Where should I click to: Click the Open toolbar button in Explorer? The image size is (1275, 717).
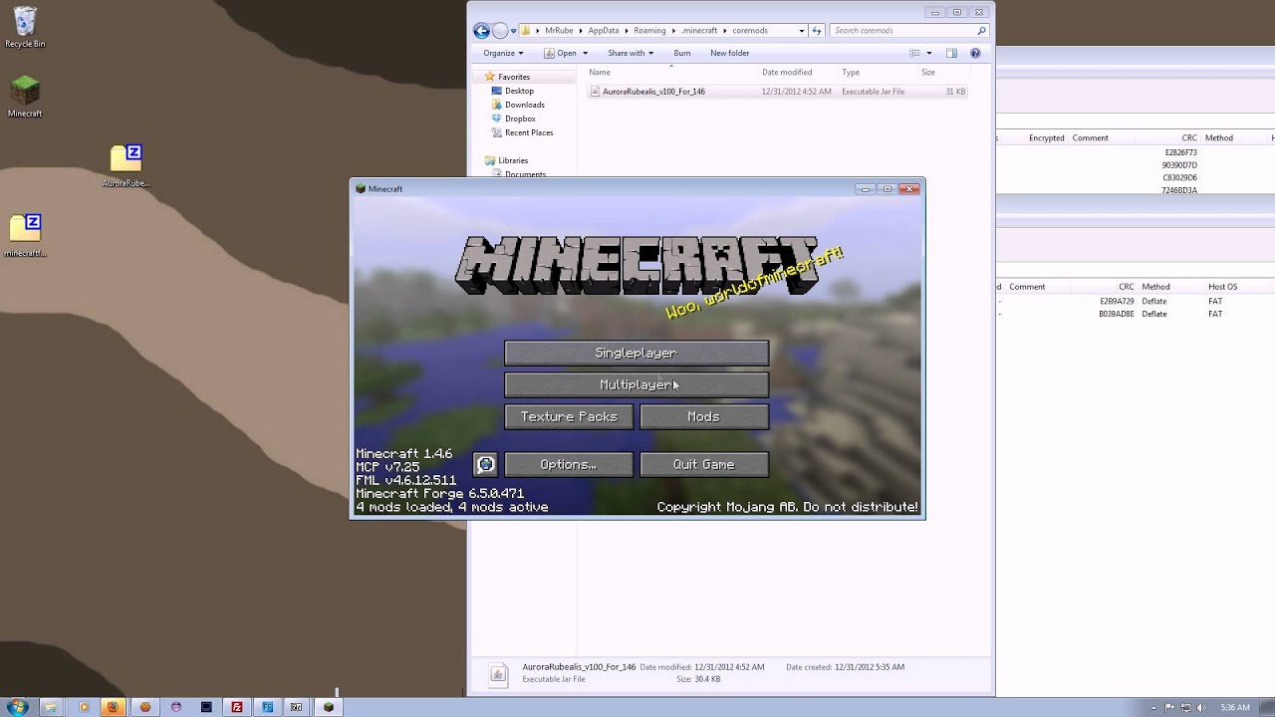560,53
